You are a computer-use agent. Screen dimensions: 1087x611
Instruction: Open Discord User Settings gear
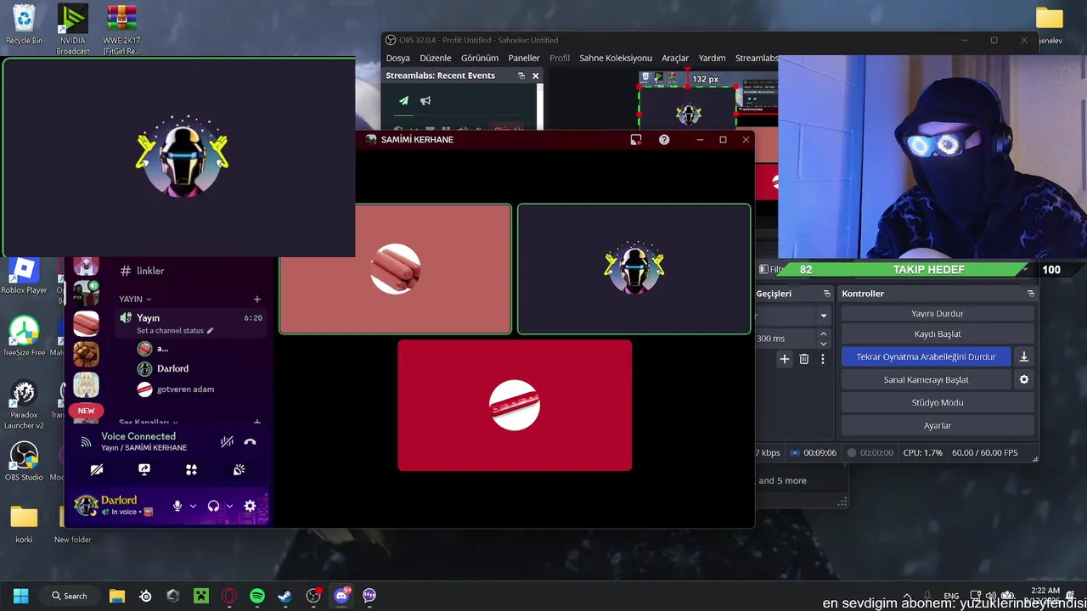coord(250,506)
